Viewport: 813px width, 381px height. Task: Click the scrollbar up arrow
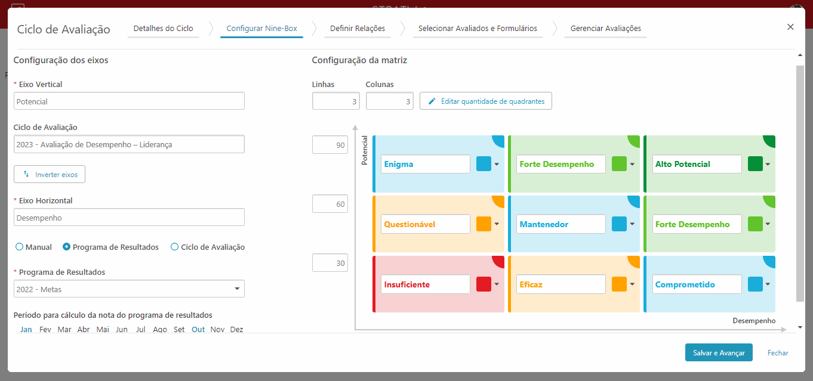(800, 55)
